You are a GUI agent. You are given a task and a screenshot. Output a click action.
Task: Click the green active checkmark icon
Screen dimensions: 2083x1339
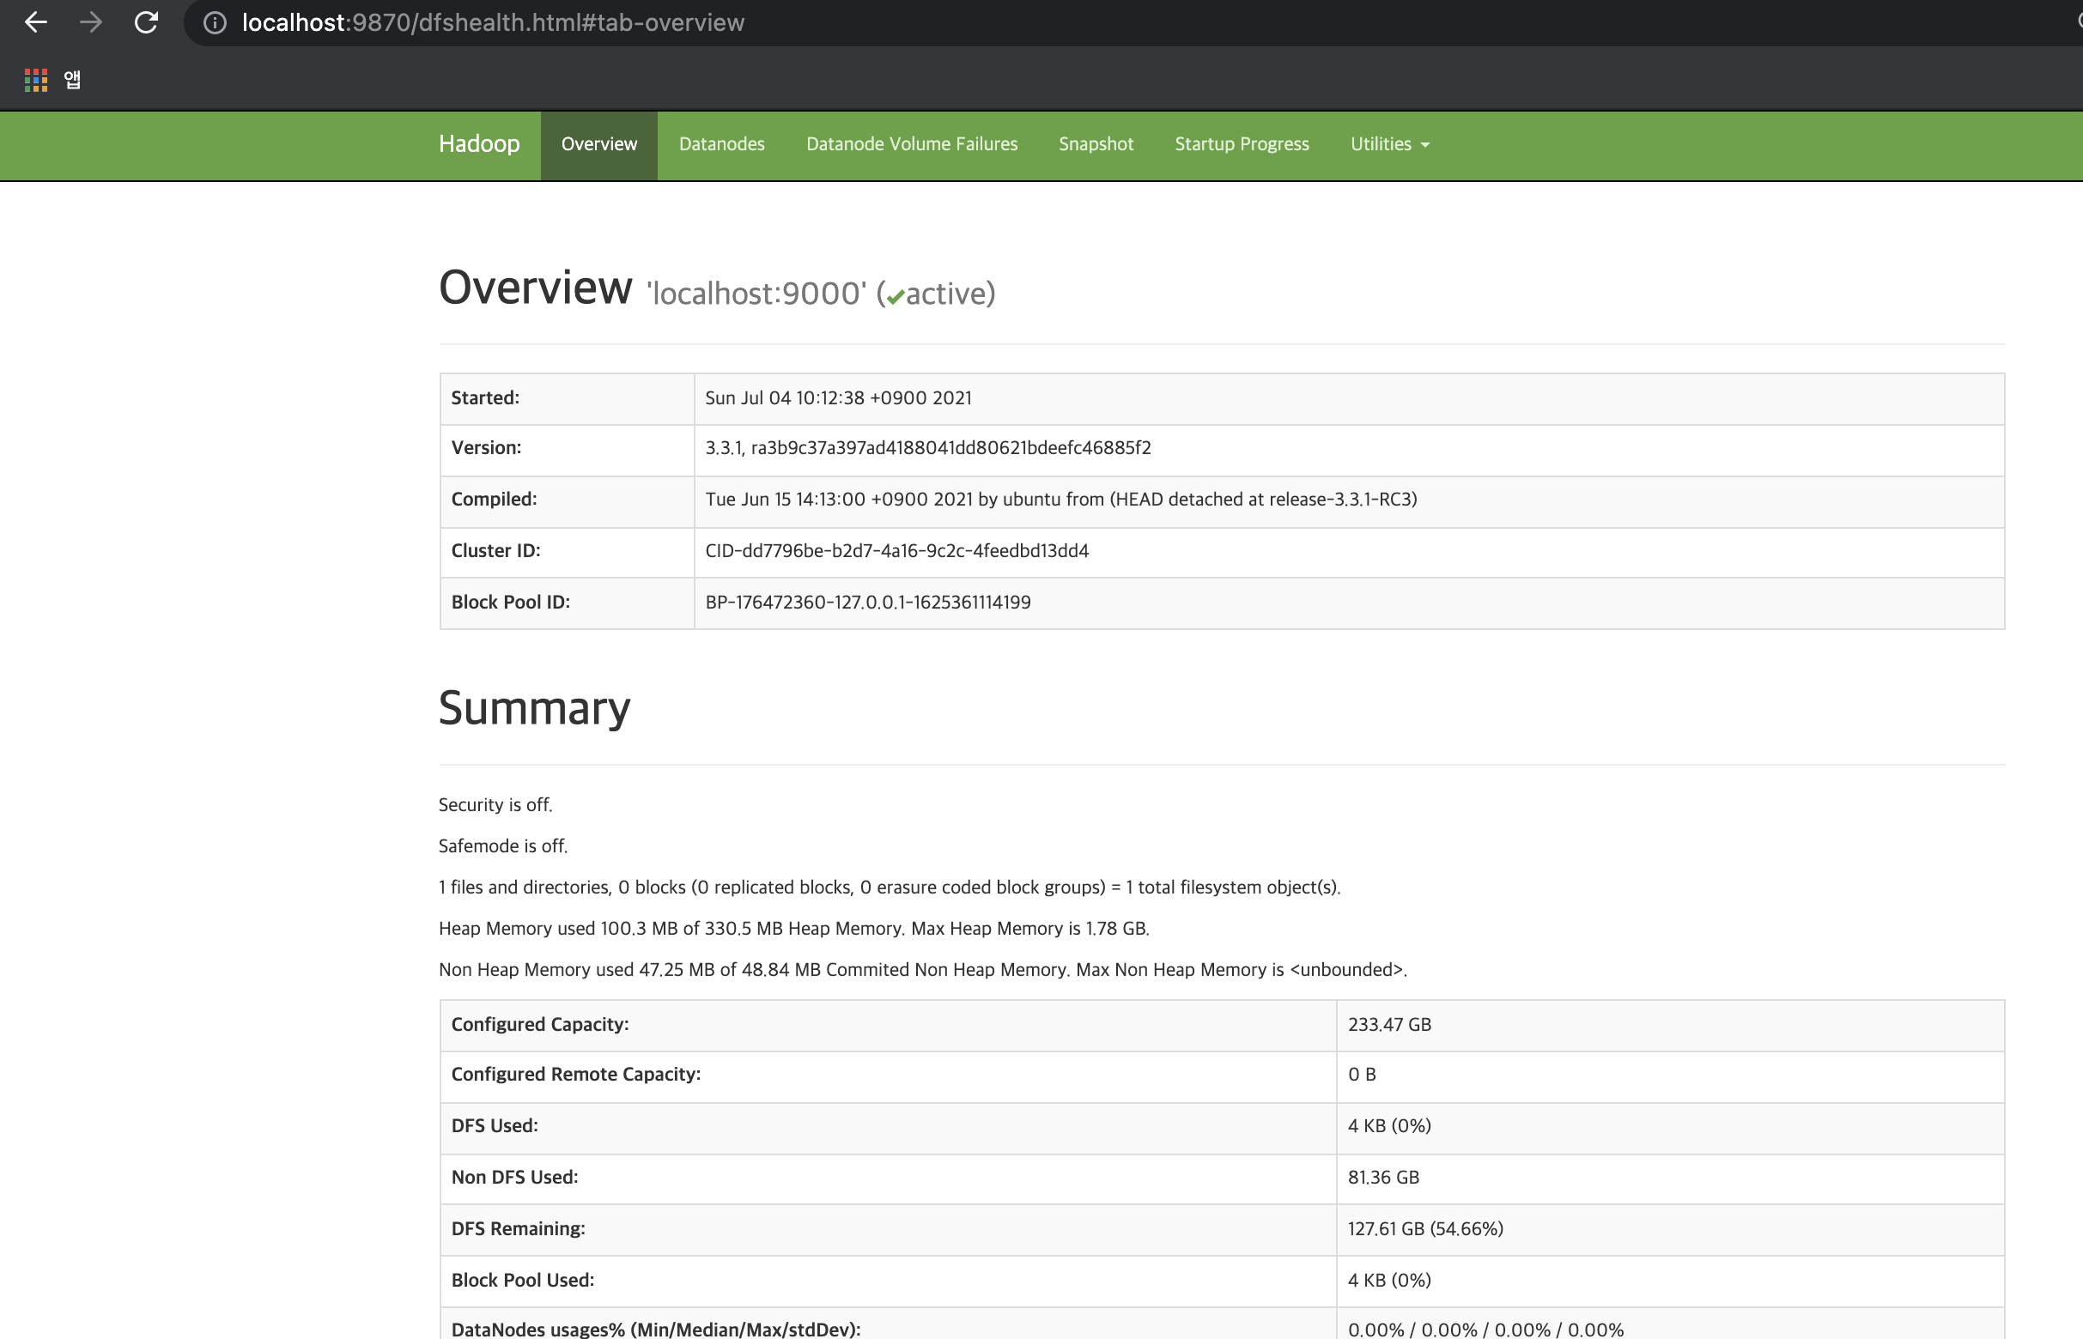(x=895, y=296)
